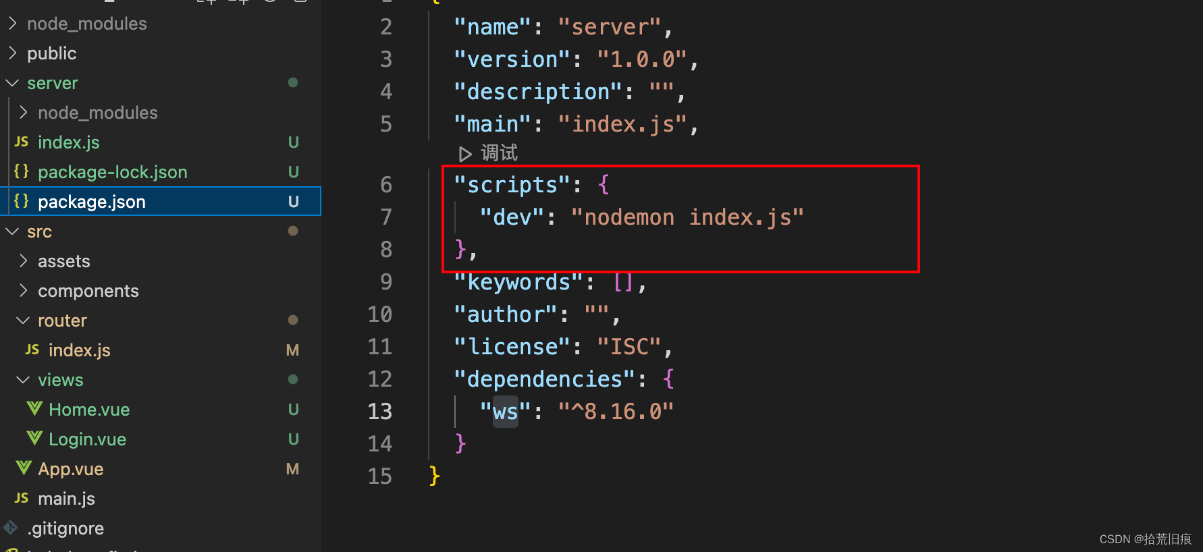The height and width of the screenshot is (552, 1203).
Task: Expand the top-level node_modules folder
Action: click(86, 24)
